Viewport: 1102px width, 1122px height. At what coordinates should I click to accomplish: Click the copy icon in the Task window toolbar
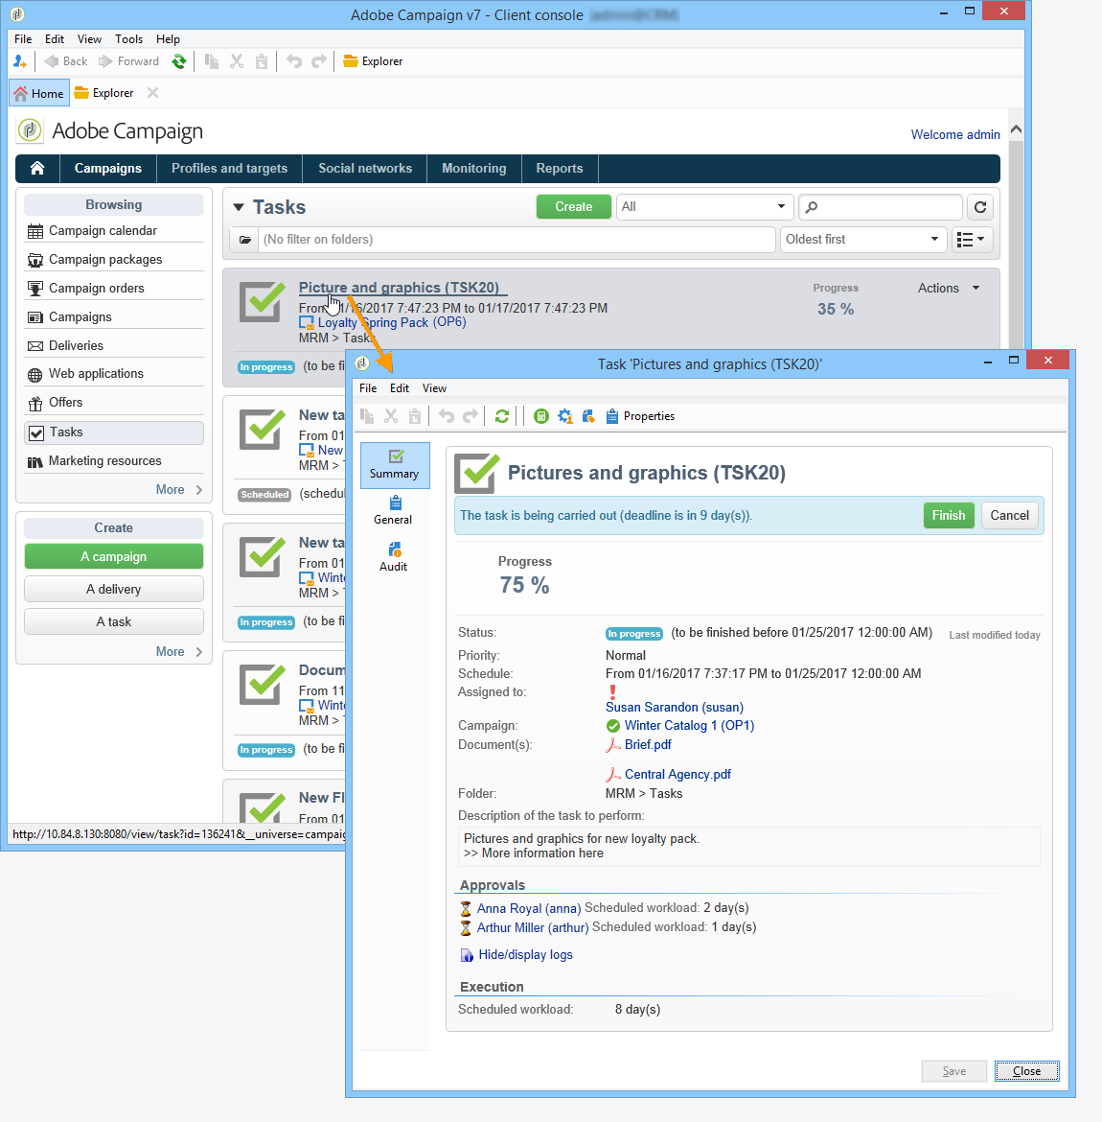[x=367, y=416]
